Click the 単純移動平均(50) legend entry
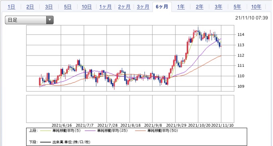 point(163,130)
